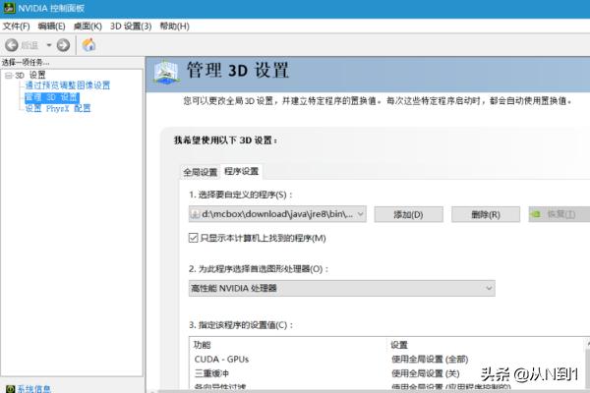Click the back arrow navigation icon
Image resolution: width=590 pixels, height=393 pixels.
(x=11, y=45)
